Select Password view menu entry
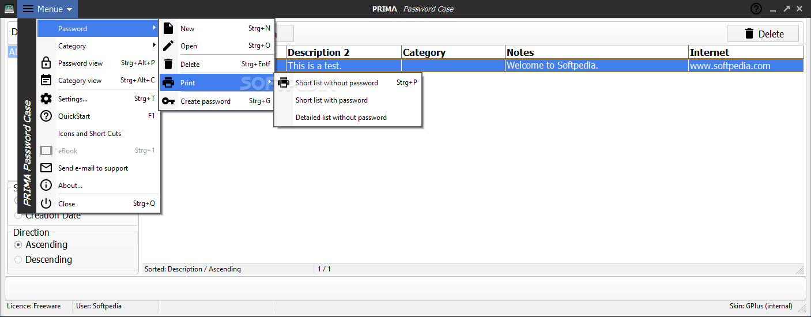 click(98, 63)
